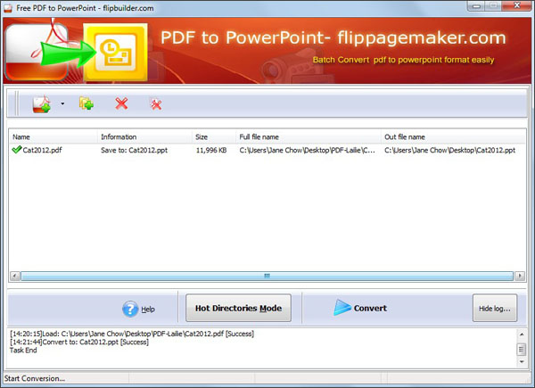Open the Add PDF dropdown arrow
Image resolution: width=535 pixels, height=388 pixels.
[x=62, y=103]
